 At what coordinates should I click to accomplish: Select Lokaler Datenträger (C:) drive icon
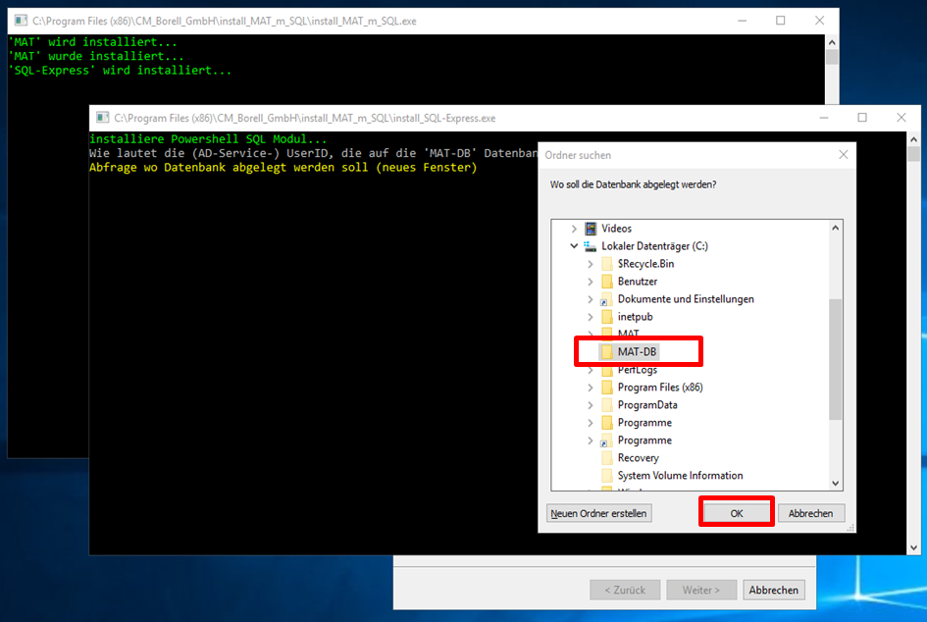click(x=590, y=246)
